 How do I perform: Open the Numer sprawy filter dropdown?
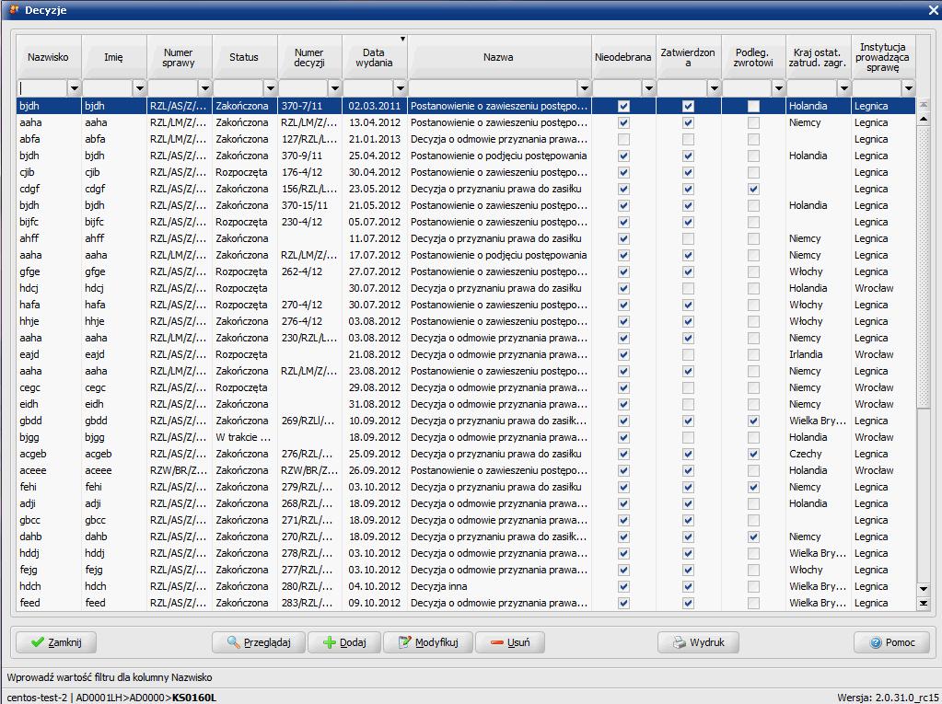(x=204, y=87)
